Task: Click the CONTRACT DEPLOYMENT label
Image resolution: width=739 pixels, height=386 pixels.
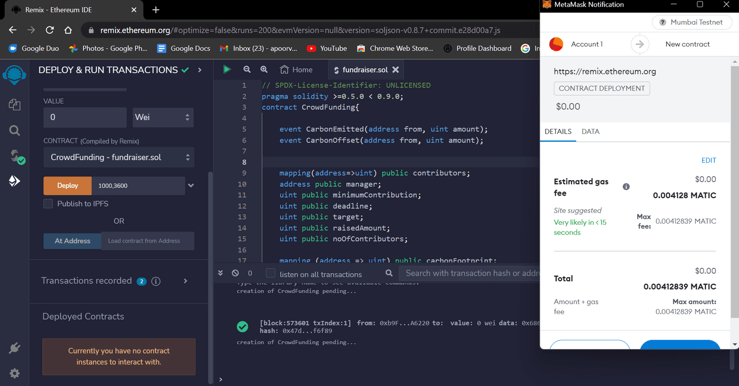Action: click(602, 88)
